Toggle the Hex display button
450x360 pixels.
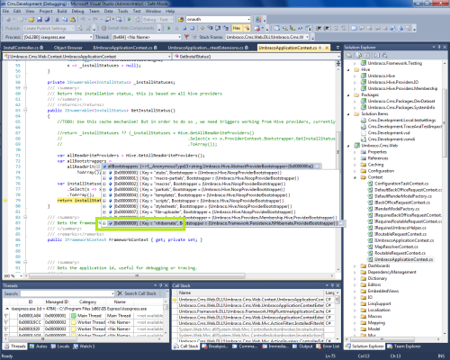[237, 28]
